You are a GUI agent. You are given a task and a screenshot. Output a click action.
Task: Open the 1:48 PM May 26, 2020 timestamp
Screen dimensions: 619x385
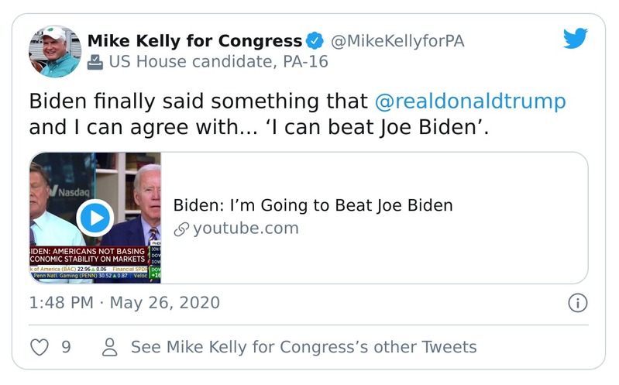pyautogui.click(x=124, y=303)
